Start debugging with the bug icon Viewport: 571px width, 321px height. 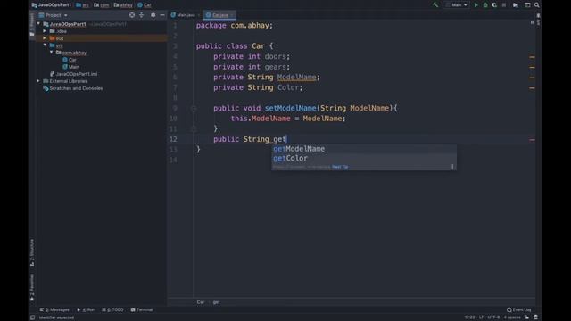coord(485,5)
